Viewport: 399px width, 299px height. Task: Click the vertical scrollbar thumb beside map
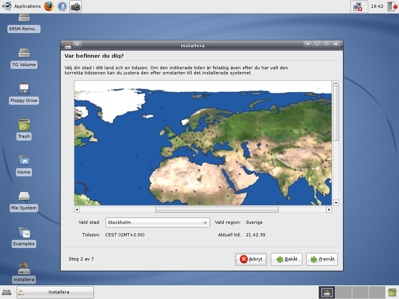(336, 113)
